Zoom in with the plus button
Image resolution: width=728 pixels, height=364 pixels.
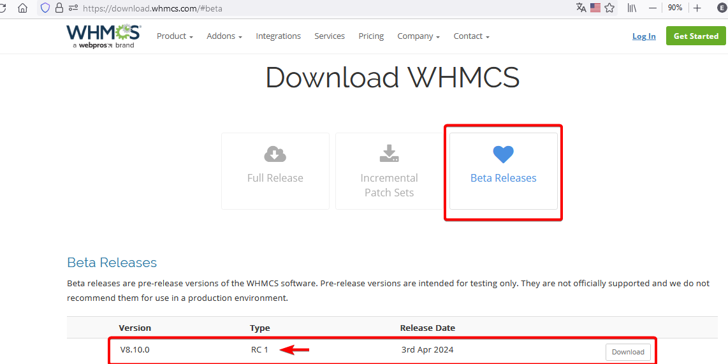pos(697,8)
